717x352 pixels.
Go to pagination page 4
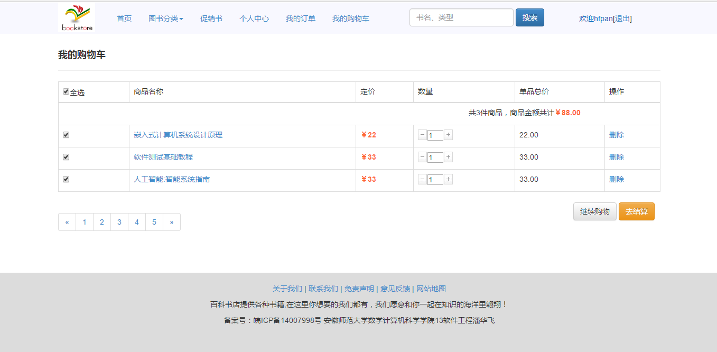[137, 222]
